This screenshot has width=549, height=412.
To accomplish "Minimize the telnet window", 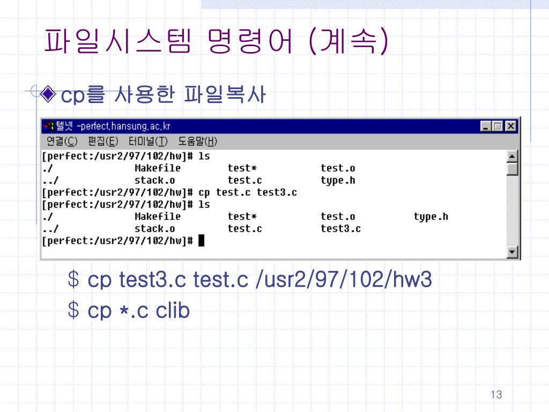I will coord(486,126).
